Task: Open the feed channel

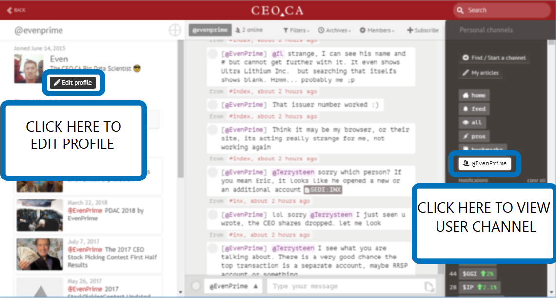Action: click(475, 109)
